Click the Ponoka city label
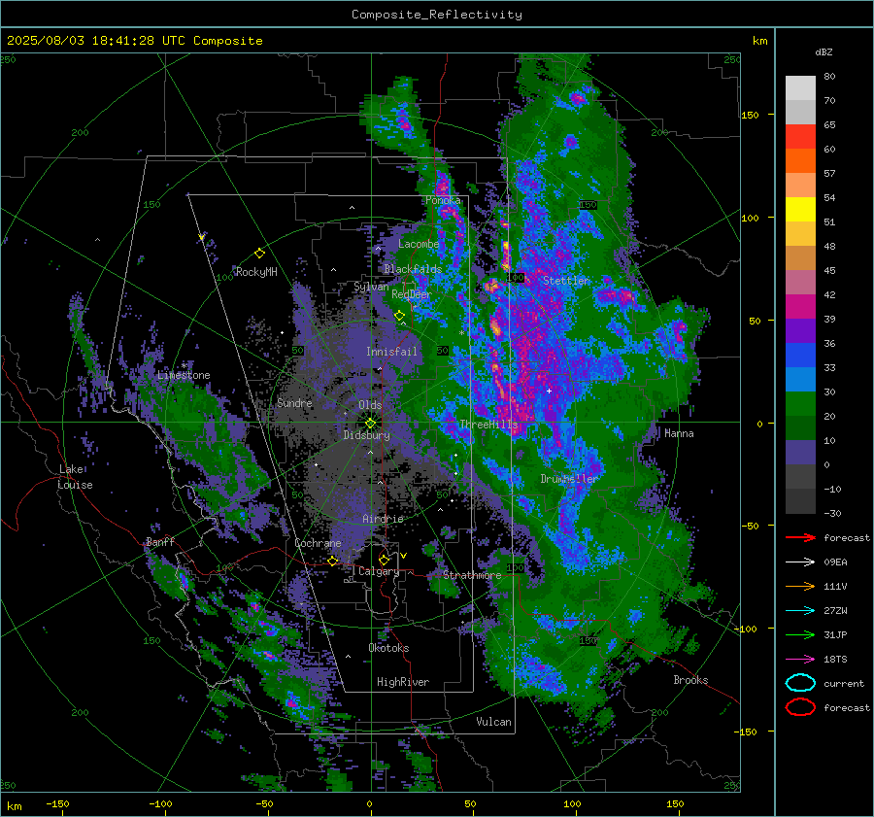 [443, 200]
